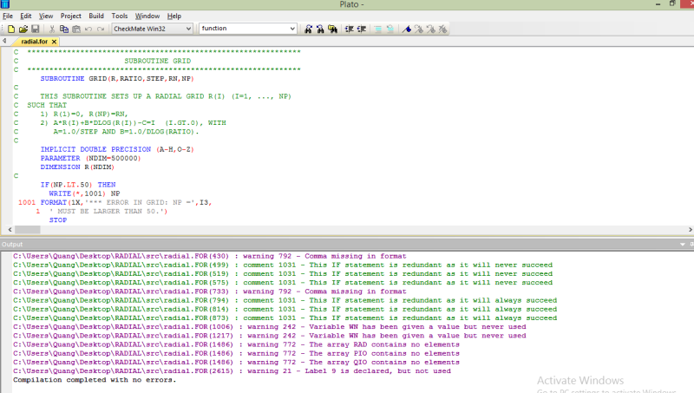
Task: Click the IF(NP.LT.50) THEN line
Action: coord(78,185)
